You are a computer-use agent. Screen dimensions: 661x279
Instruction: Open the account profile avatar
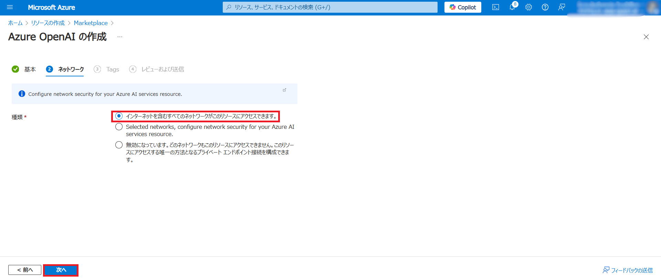(652, 7)
